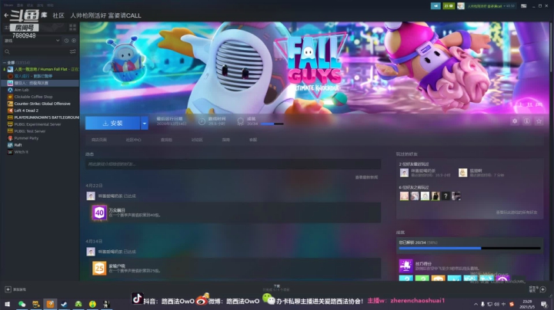Viewport: 554px width, 310px height.
Task: Click the user avatar in top bar
Action: click(461, 6)
